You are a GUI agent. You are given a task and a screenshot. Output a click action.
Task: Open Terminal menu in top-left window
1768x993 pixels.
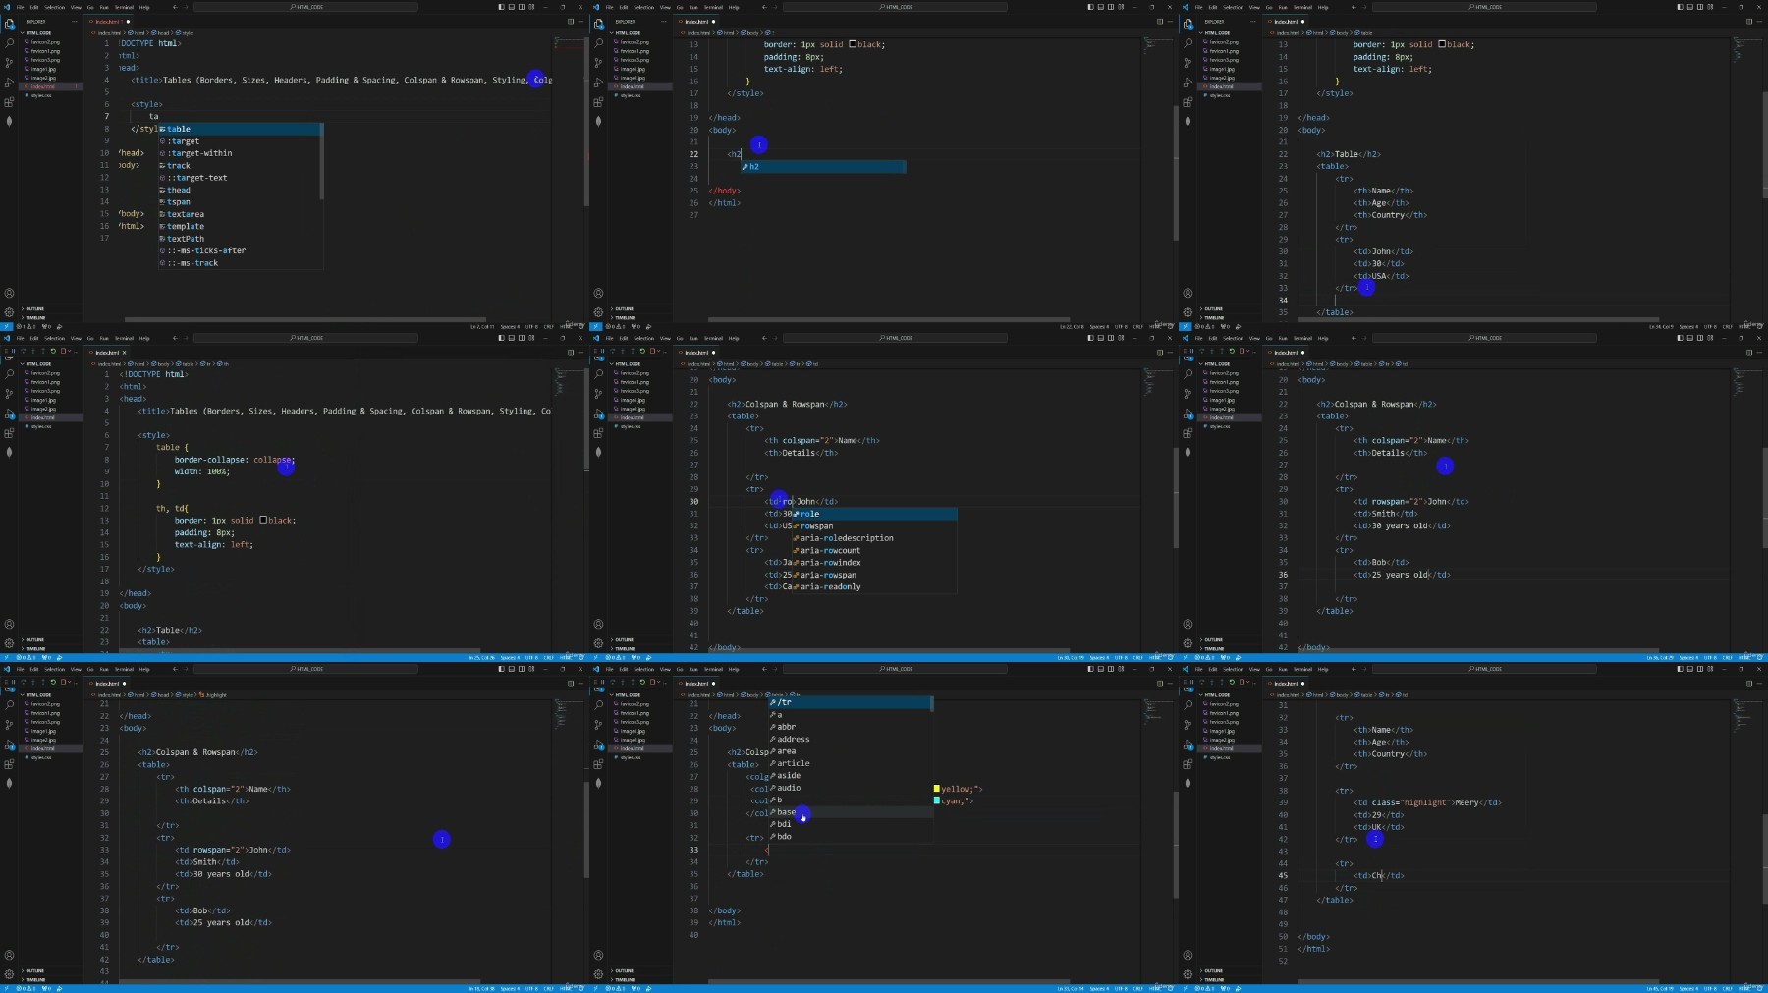pyautogui.click(x=124, y=7)
